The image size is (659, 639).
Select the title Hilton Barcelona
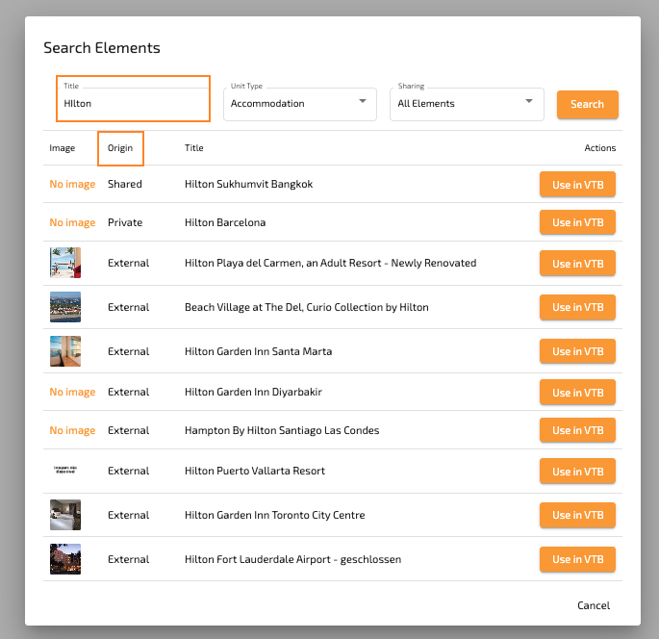(x=225, y=222)
